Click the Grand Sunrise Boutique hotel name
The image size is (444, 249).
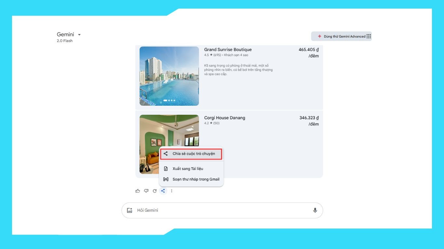point(228,50)
